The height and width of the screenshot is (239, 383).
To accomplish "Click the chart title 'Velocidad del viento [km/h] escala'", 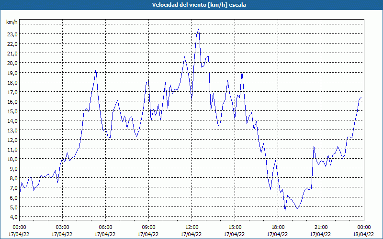I will tap(199, 5).
